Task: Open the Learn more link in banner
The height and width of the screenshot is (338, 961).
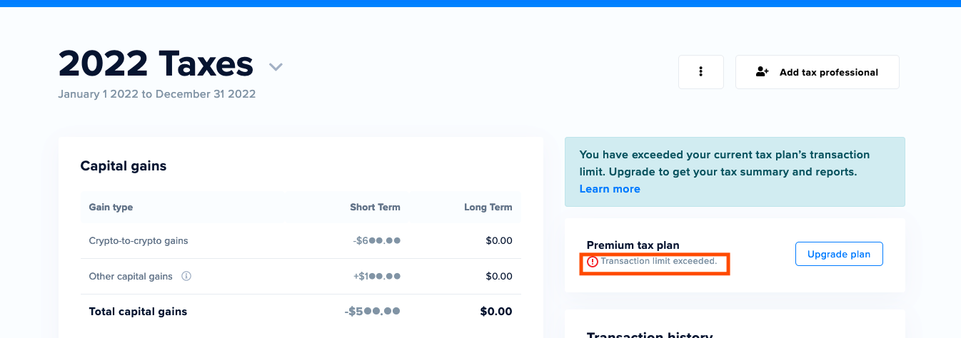Action: point(610,189)
